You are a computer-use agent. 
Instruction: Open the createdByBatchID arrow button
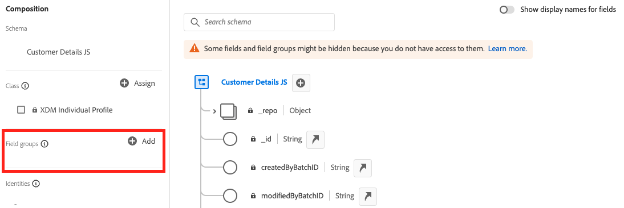click(363, 168)
